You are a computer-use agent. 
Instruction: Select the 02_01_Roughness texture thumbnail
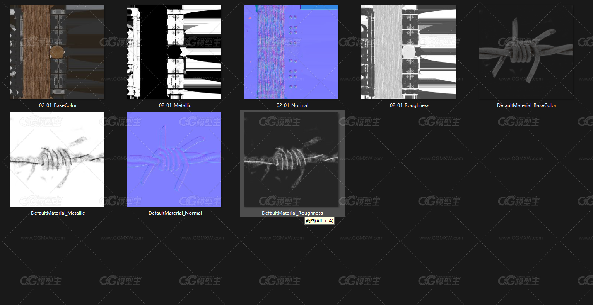(408, 52)
